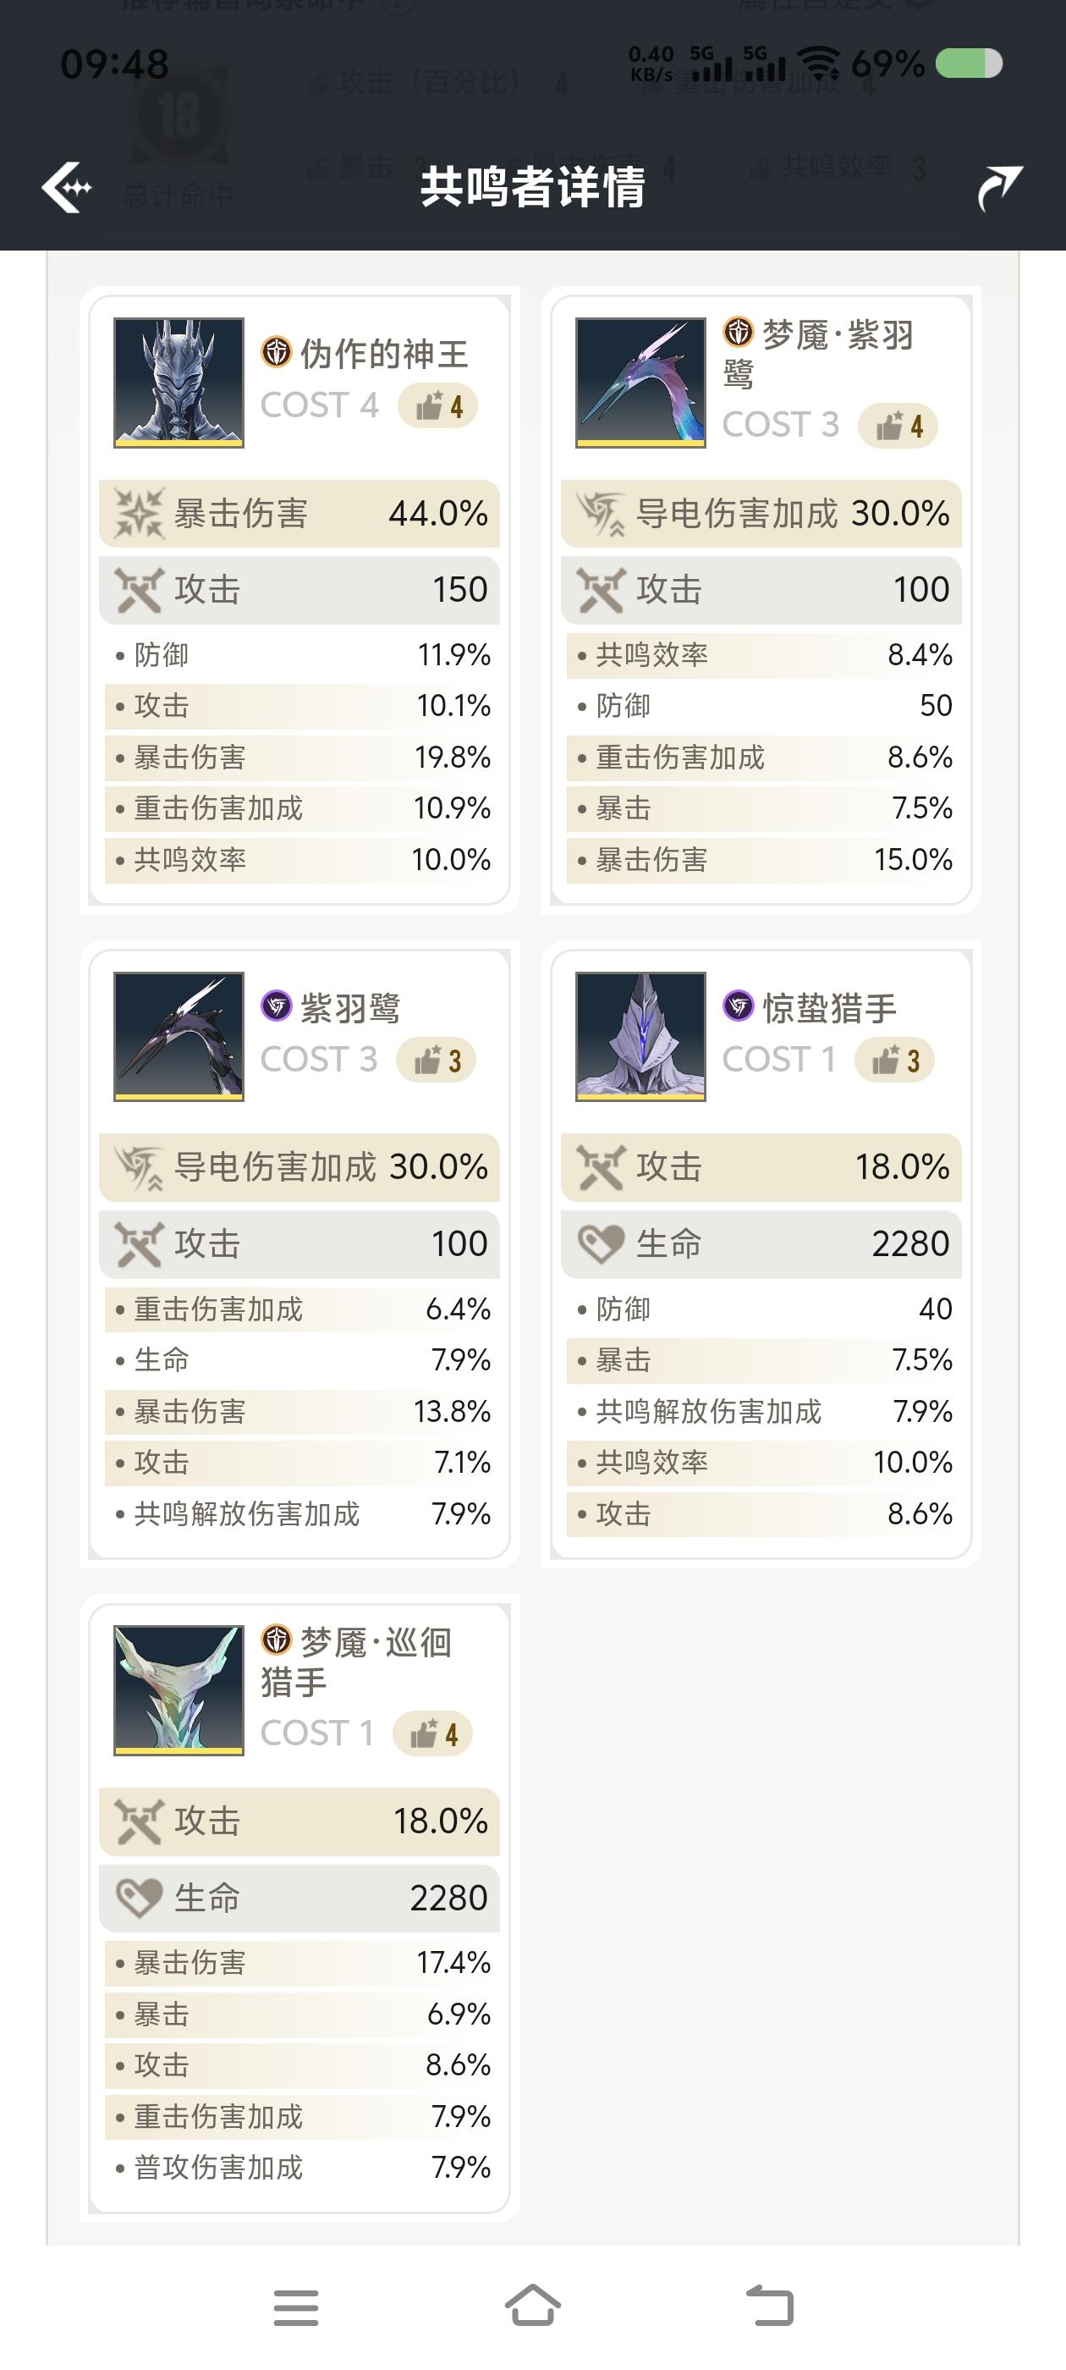Open Android recent apps menu button
The image size is (1066, 2370).
click(x=296, y=2307)
